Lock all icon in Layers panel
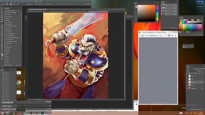Viewport: 205px width, 115px height. click(x=196, y=73)
